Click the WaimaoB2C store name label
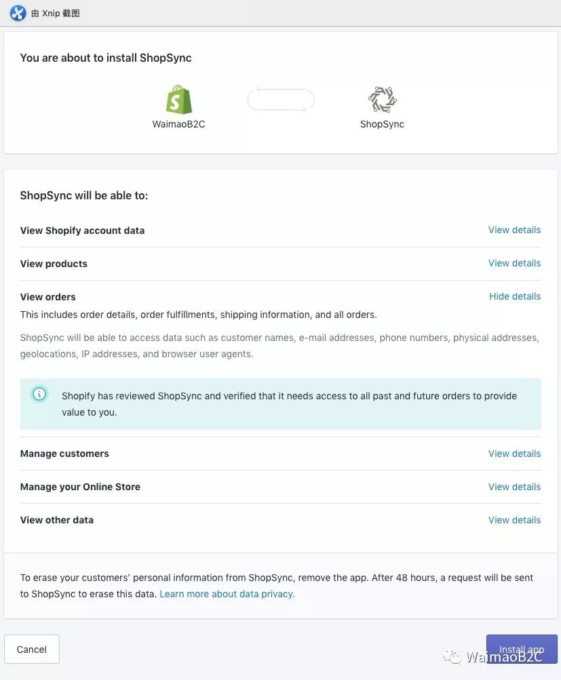The width and height of the screenshot is (561, 680). coord(178,124)
